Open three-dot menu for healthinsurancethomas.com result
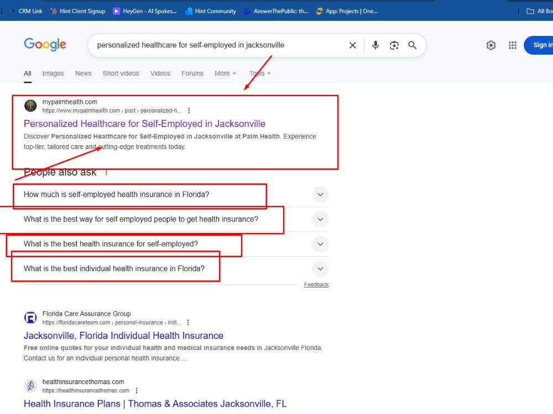 pos(137,390)
